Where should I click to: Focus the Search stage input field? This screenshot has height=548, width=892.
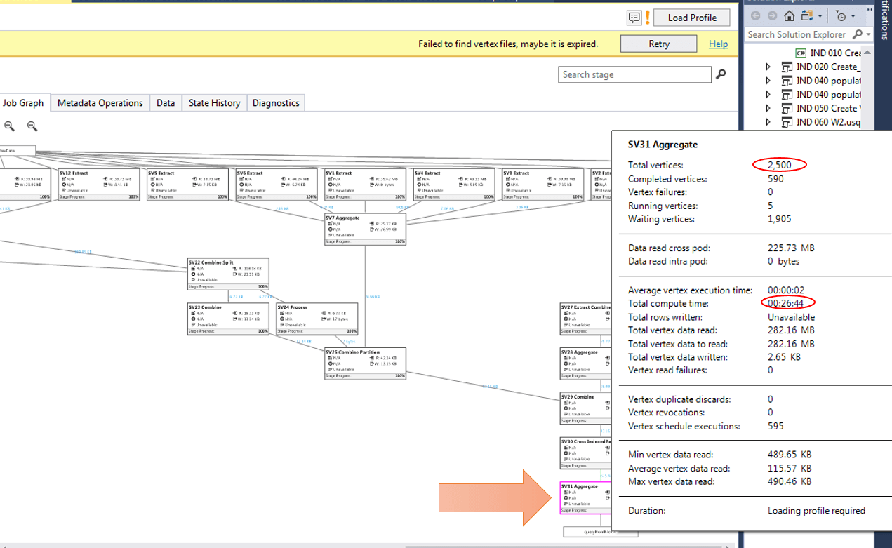[x=634, y=74]
